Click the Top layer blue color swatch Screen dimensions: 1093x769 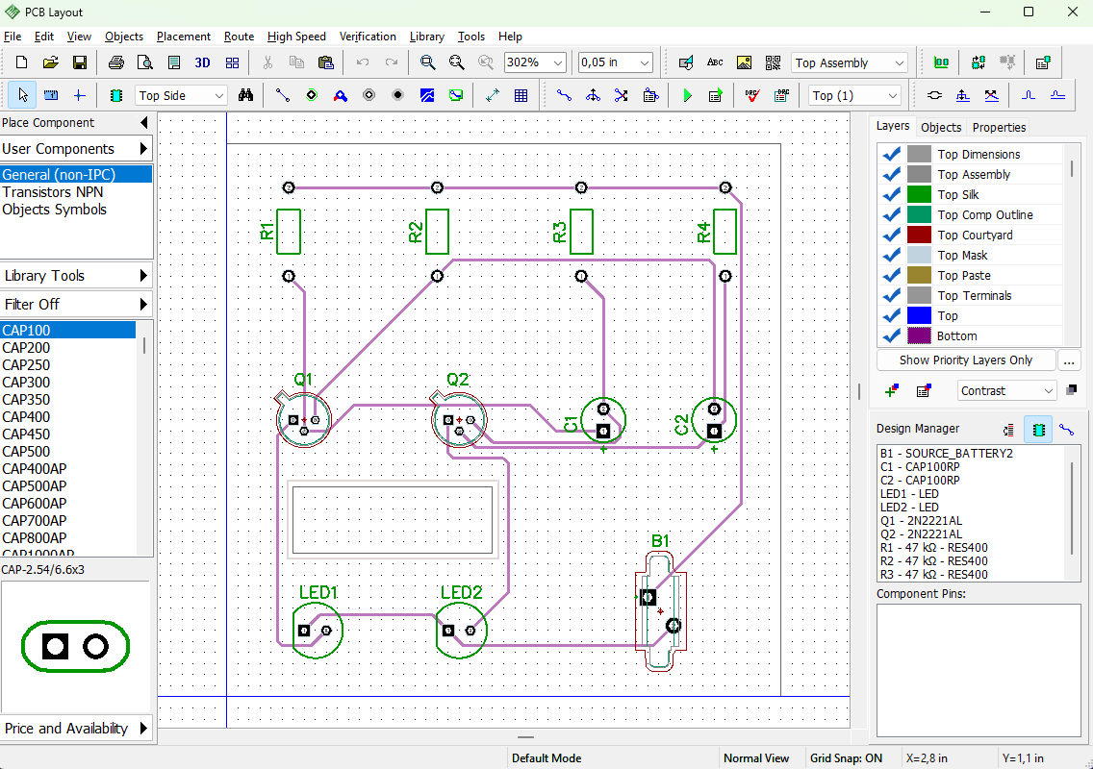[x=919, y=315]
